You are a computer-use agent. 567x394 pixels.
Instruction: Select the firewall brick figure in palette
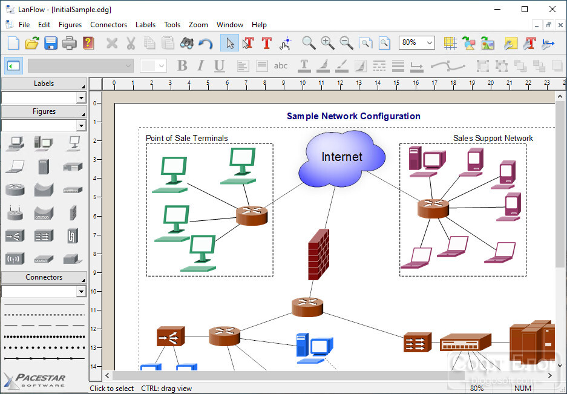click(73, 213)
